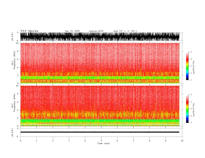
Task: Click time axis tick label "9"
Action: (x=166, y=141)
